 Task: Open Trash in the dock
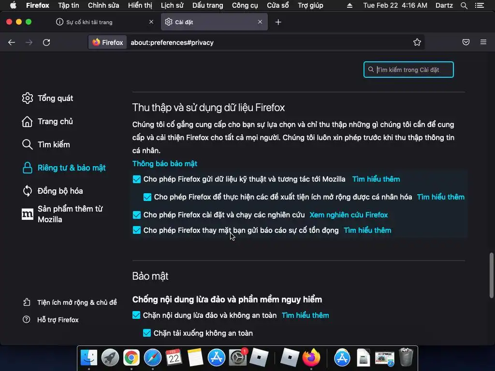click(x=406, y=357)
